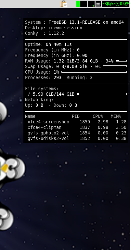Click the File systems heading
130x250 pixels.
(x=42, y=89)
